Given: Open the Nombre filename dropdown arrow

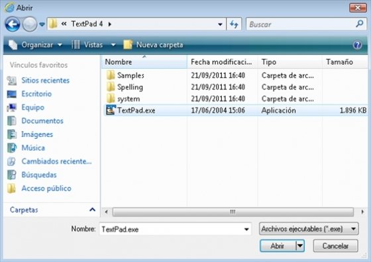Looking at the screenshot, I should click(246, 229).
